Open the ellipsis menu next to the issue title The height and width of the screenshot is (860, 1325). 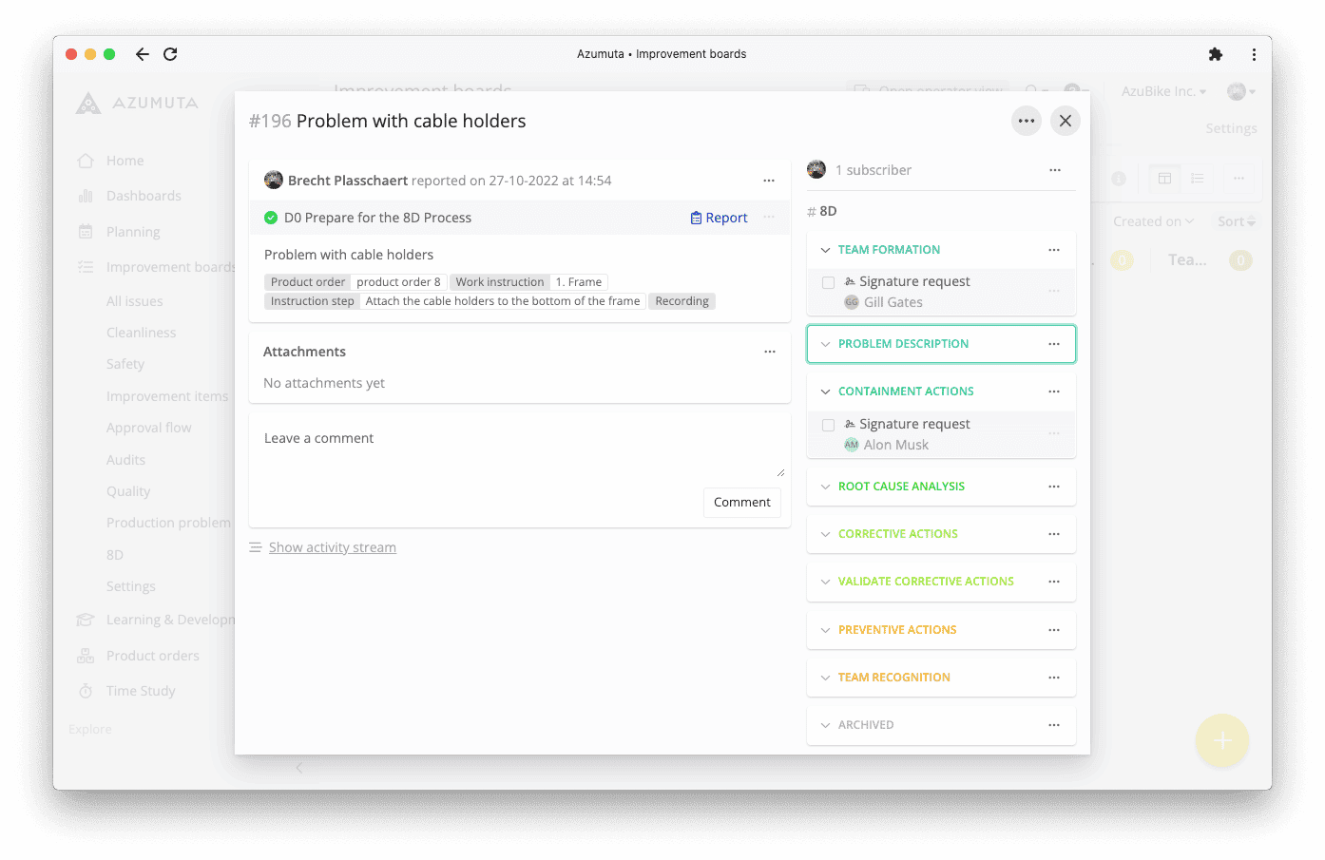coord(1026,121)
